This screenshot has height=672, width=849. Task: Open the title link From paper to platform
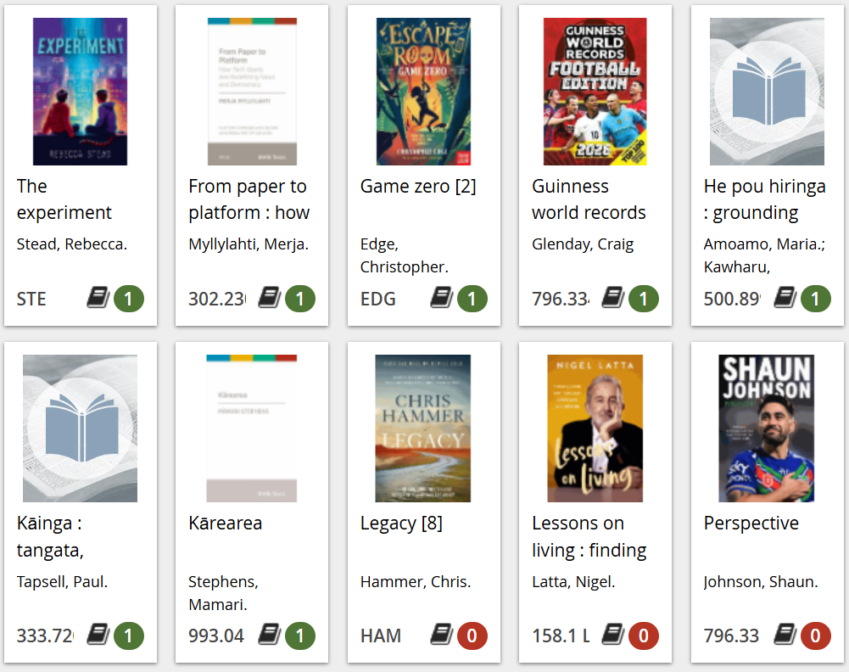(249, 199)
